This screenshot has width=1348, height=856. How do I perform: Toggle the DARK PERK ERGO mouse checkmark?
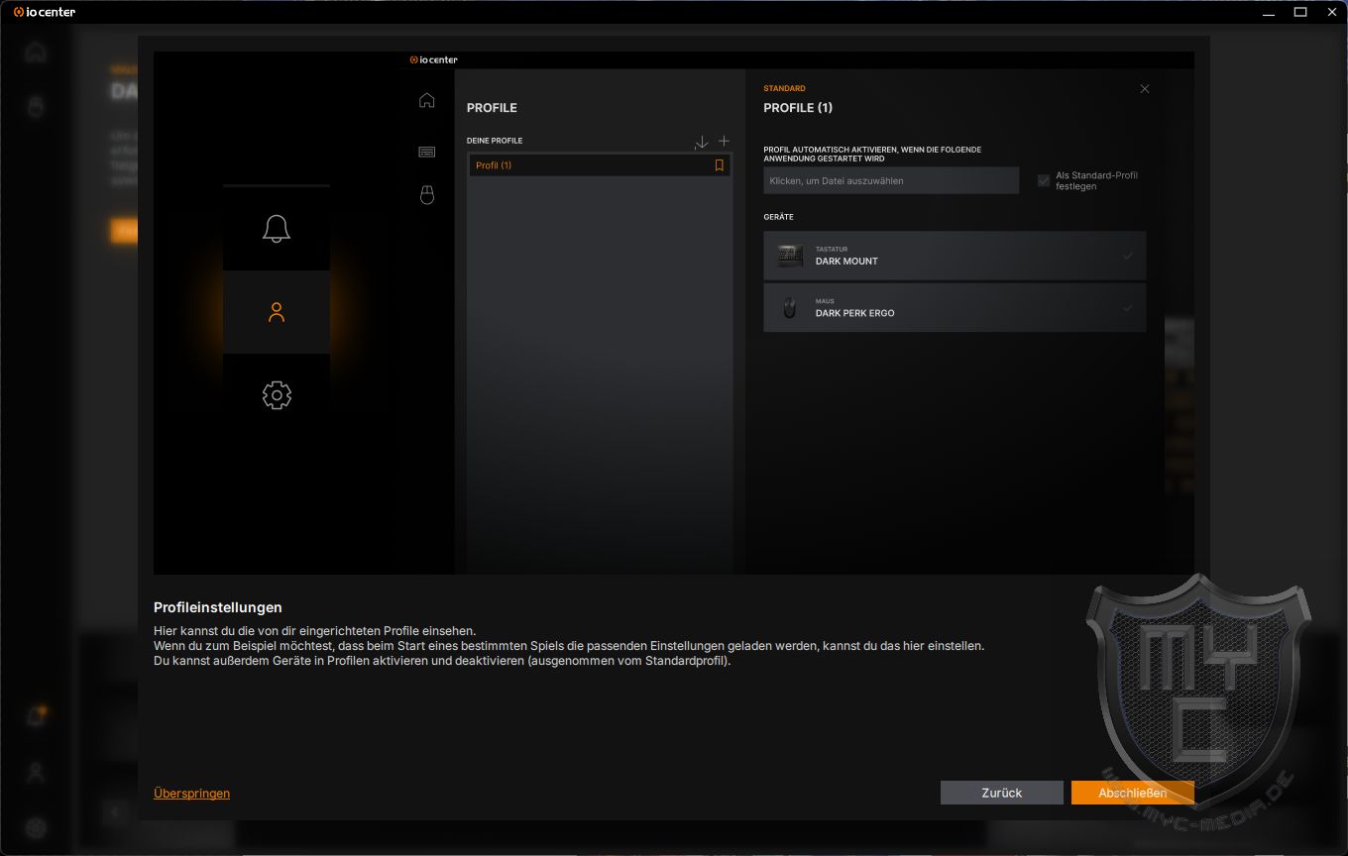click(1127, 308)
